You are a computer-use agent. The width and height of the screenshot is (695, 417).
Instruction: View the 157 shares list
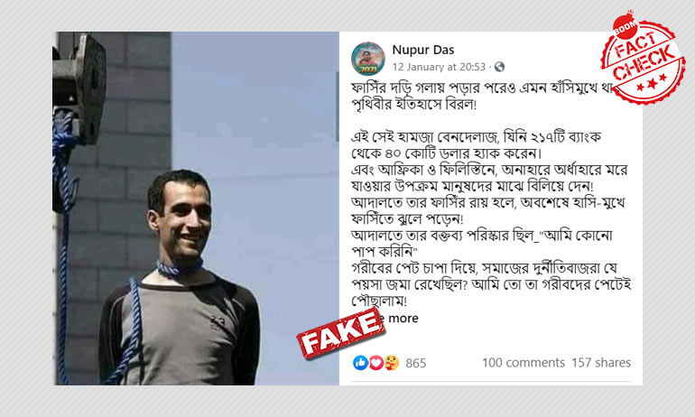(601, 363)
